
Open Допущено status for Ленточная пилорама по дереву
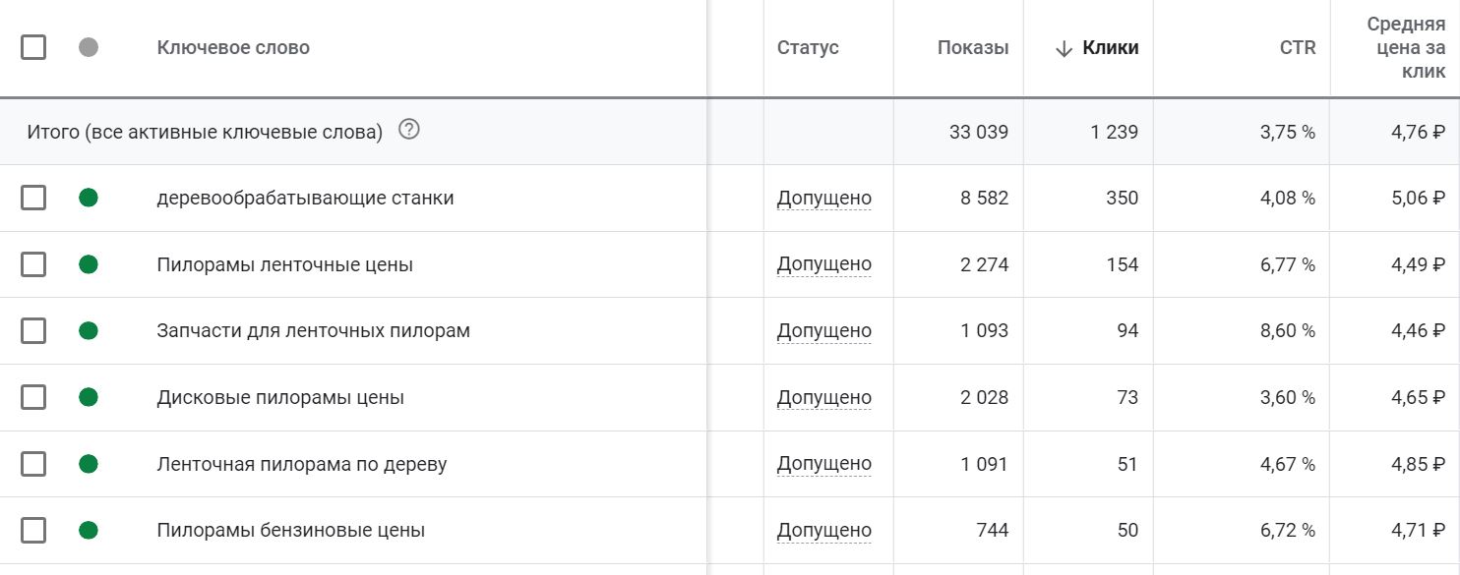point(824,463)
